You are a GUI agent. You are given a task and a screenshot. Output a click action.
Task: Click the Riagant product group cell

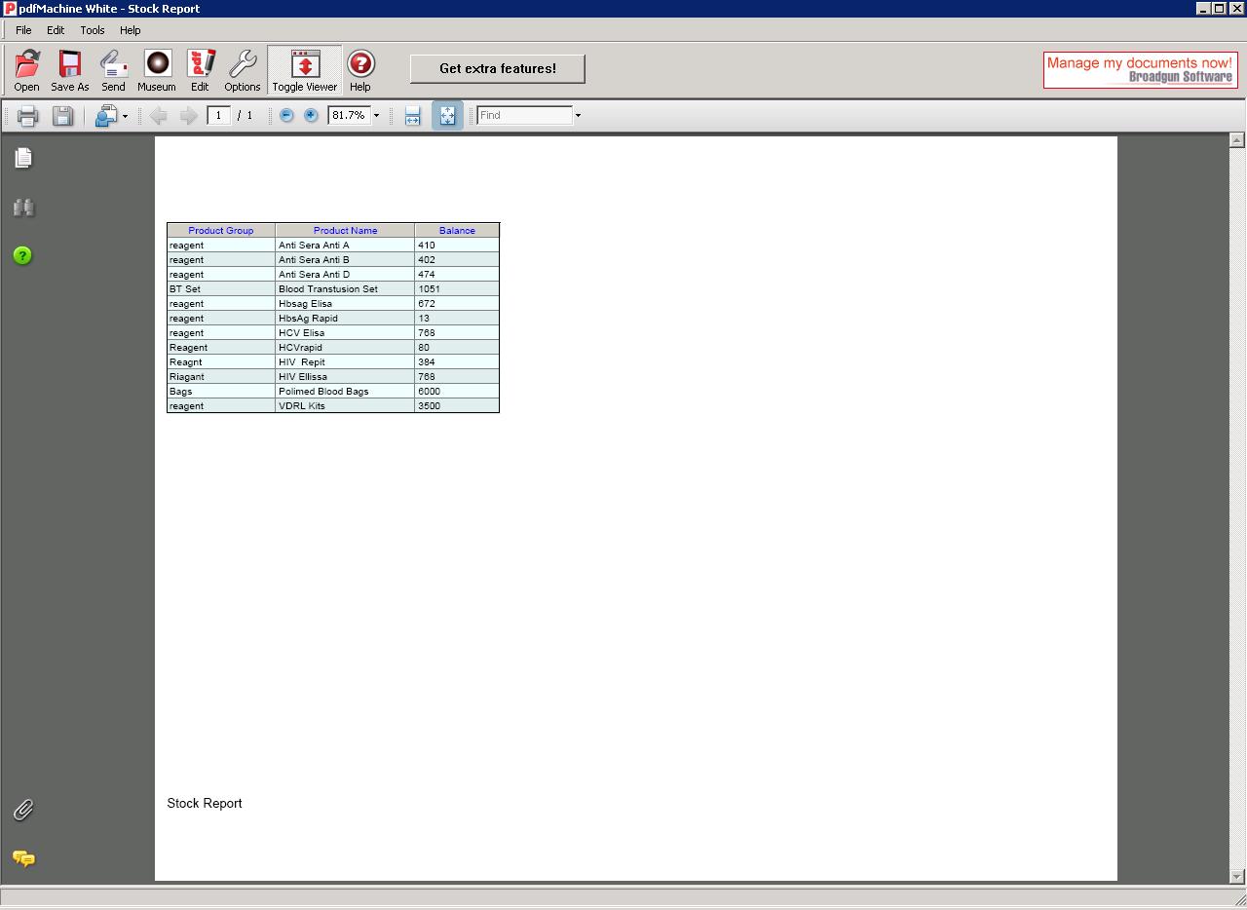[x=221, y=377]
